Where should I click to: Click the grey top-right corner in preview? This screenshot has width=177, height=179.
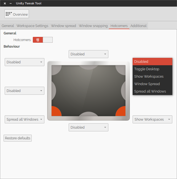tap(121, 69)
